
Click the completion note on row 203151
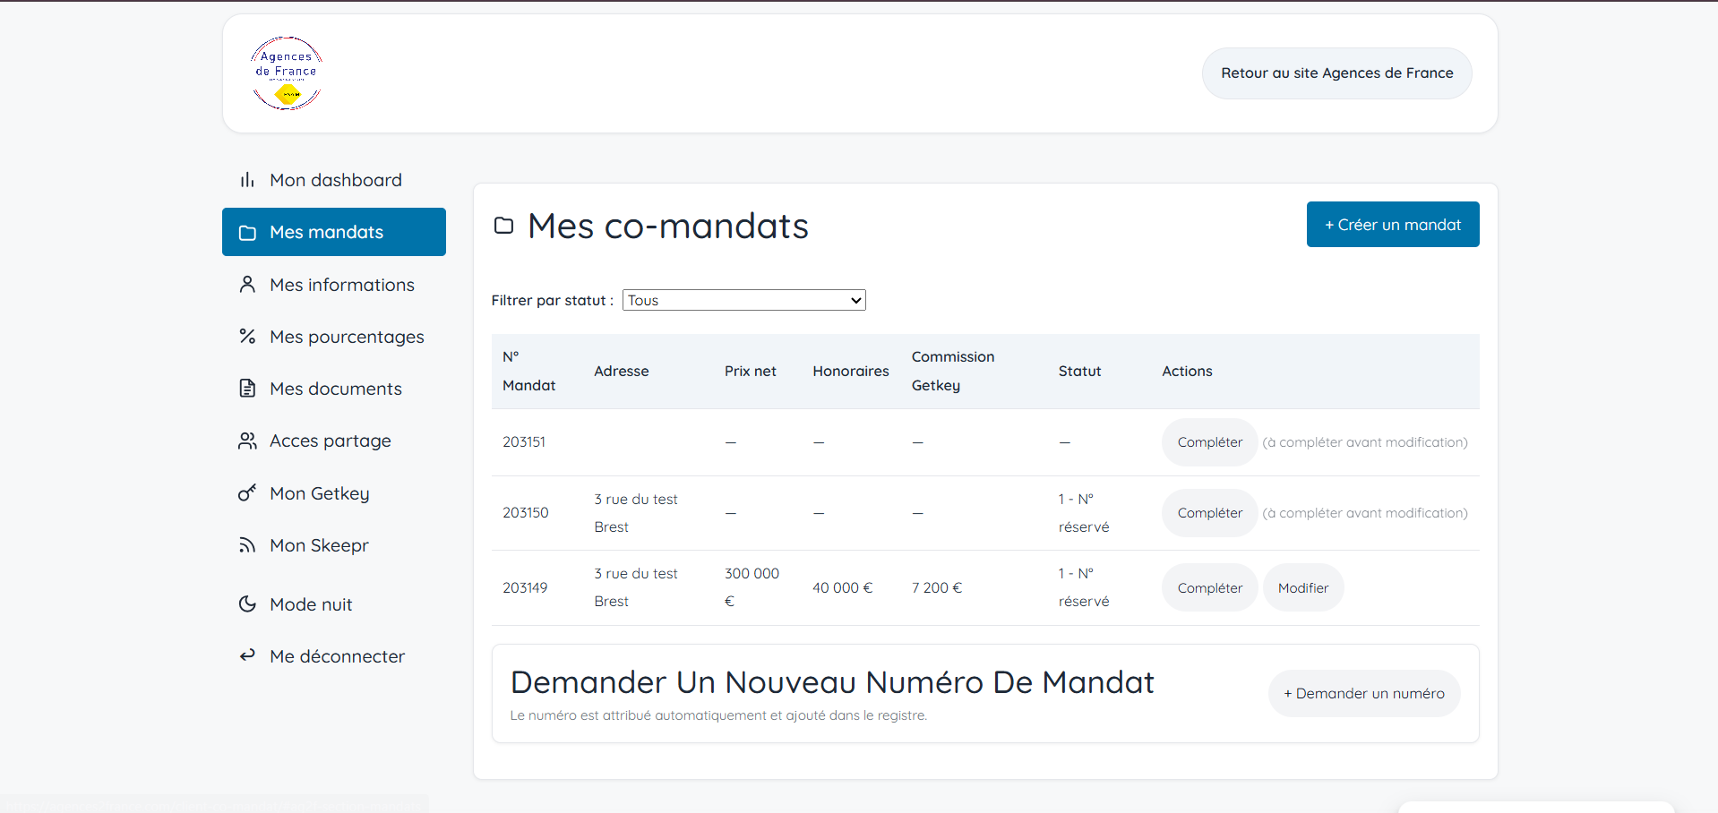pyautogui.click(x=1365, y=442)
